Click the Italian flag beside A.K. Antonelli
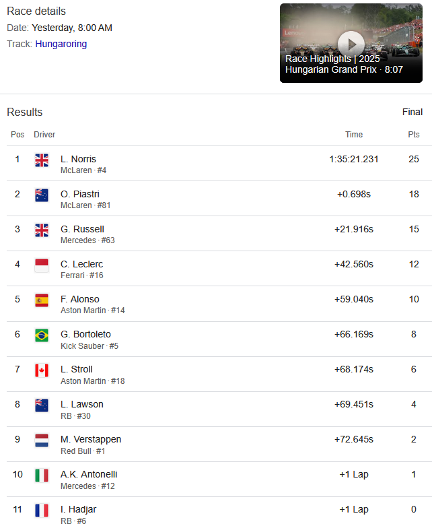Image resolution: width=432 pixels, height=526 pixels. [42, 475]
